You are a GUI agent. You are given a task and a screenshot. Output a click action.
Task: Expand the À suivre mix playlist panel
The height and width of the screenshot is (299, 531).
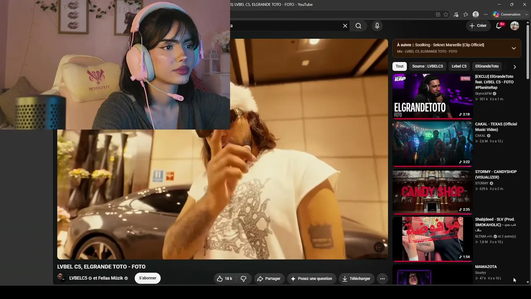(514, 48)
